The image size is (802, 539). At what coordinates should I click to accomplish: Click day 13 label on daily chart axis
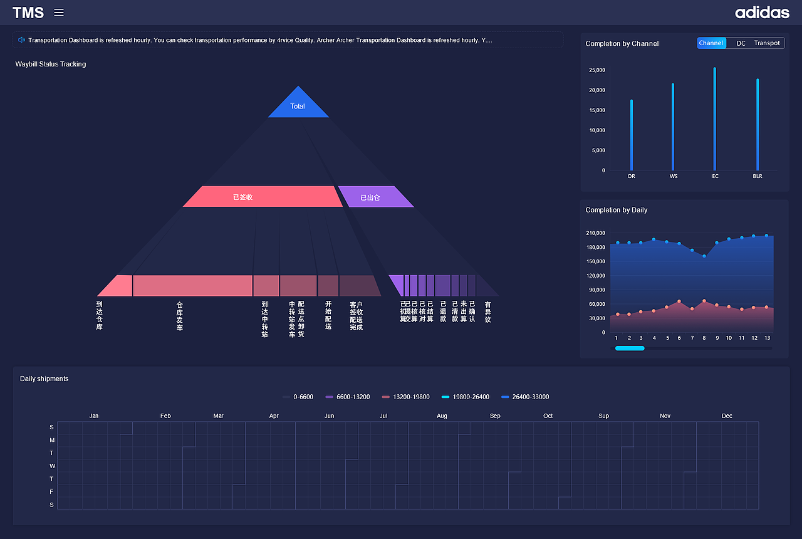(767, 338)
